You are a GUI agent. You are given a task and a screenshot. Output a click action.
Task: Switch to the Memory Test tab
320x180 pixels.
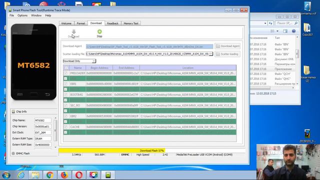click(131, 23)
